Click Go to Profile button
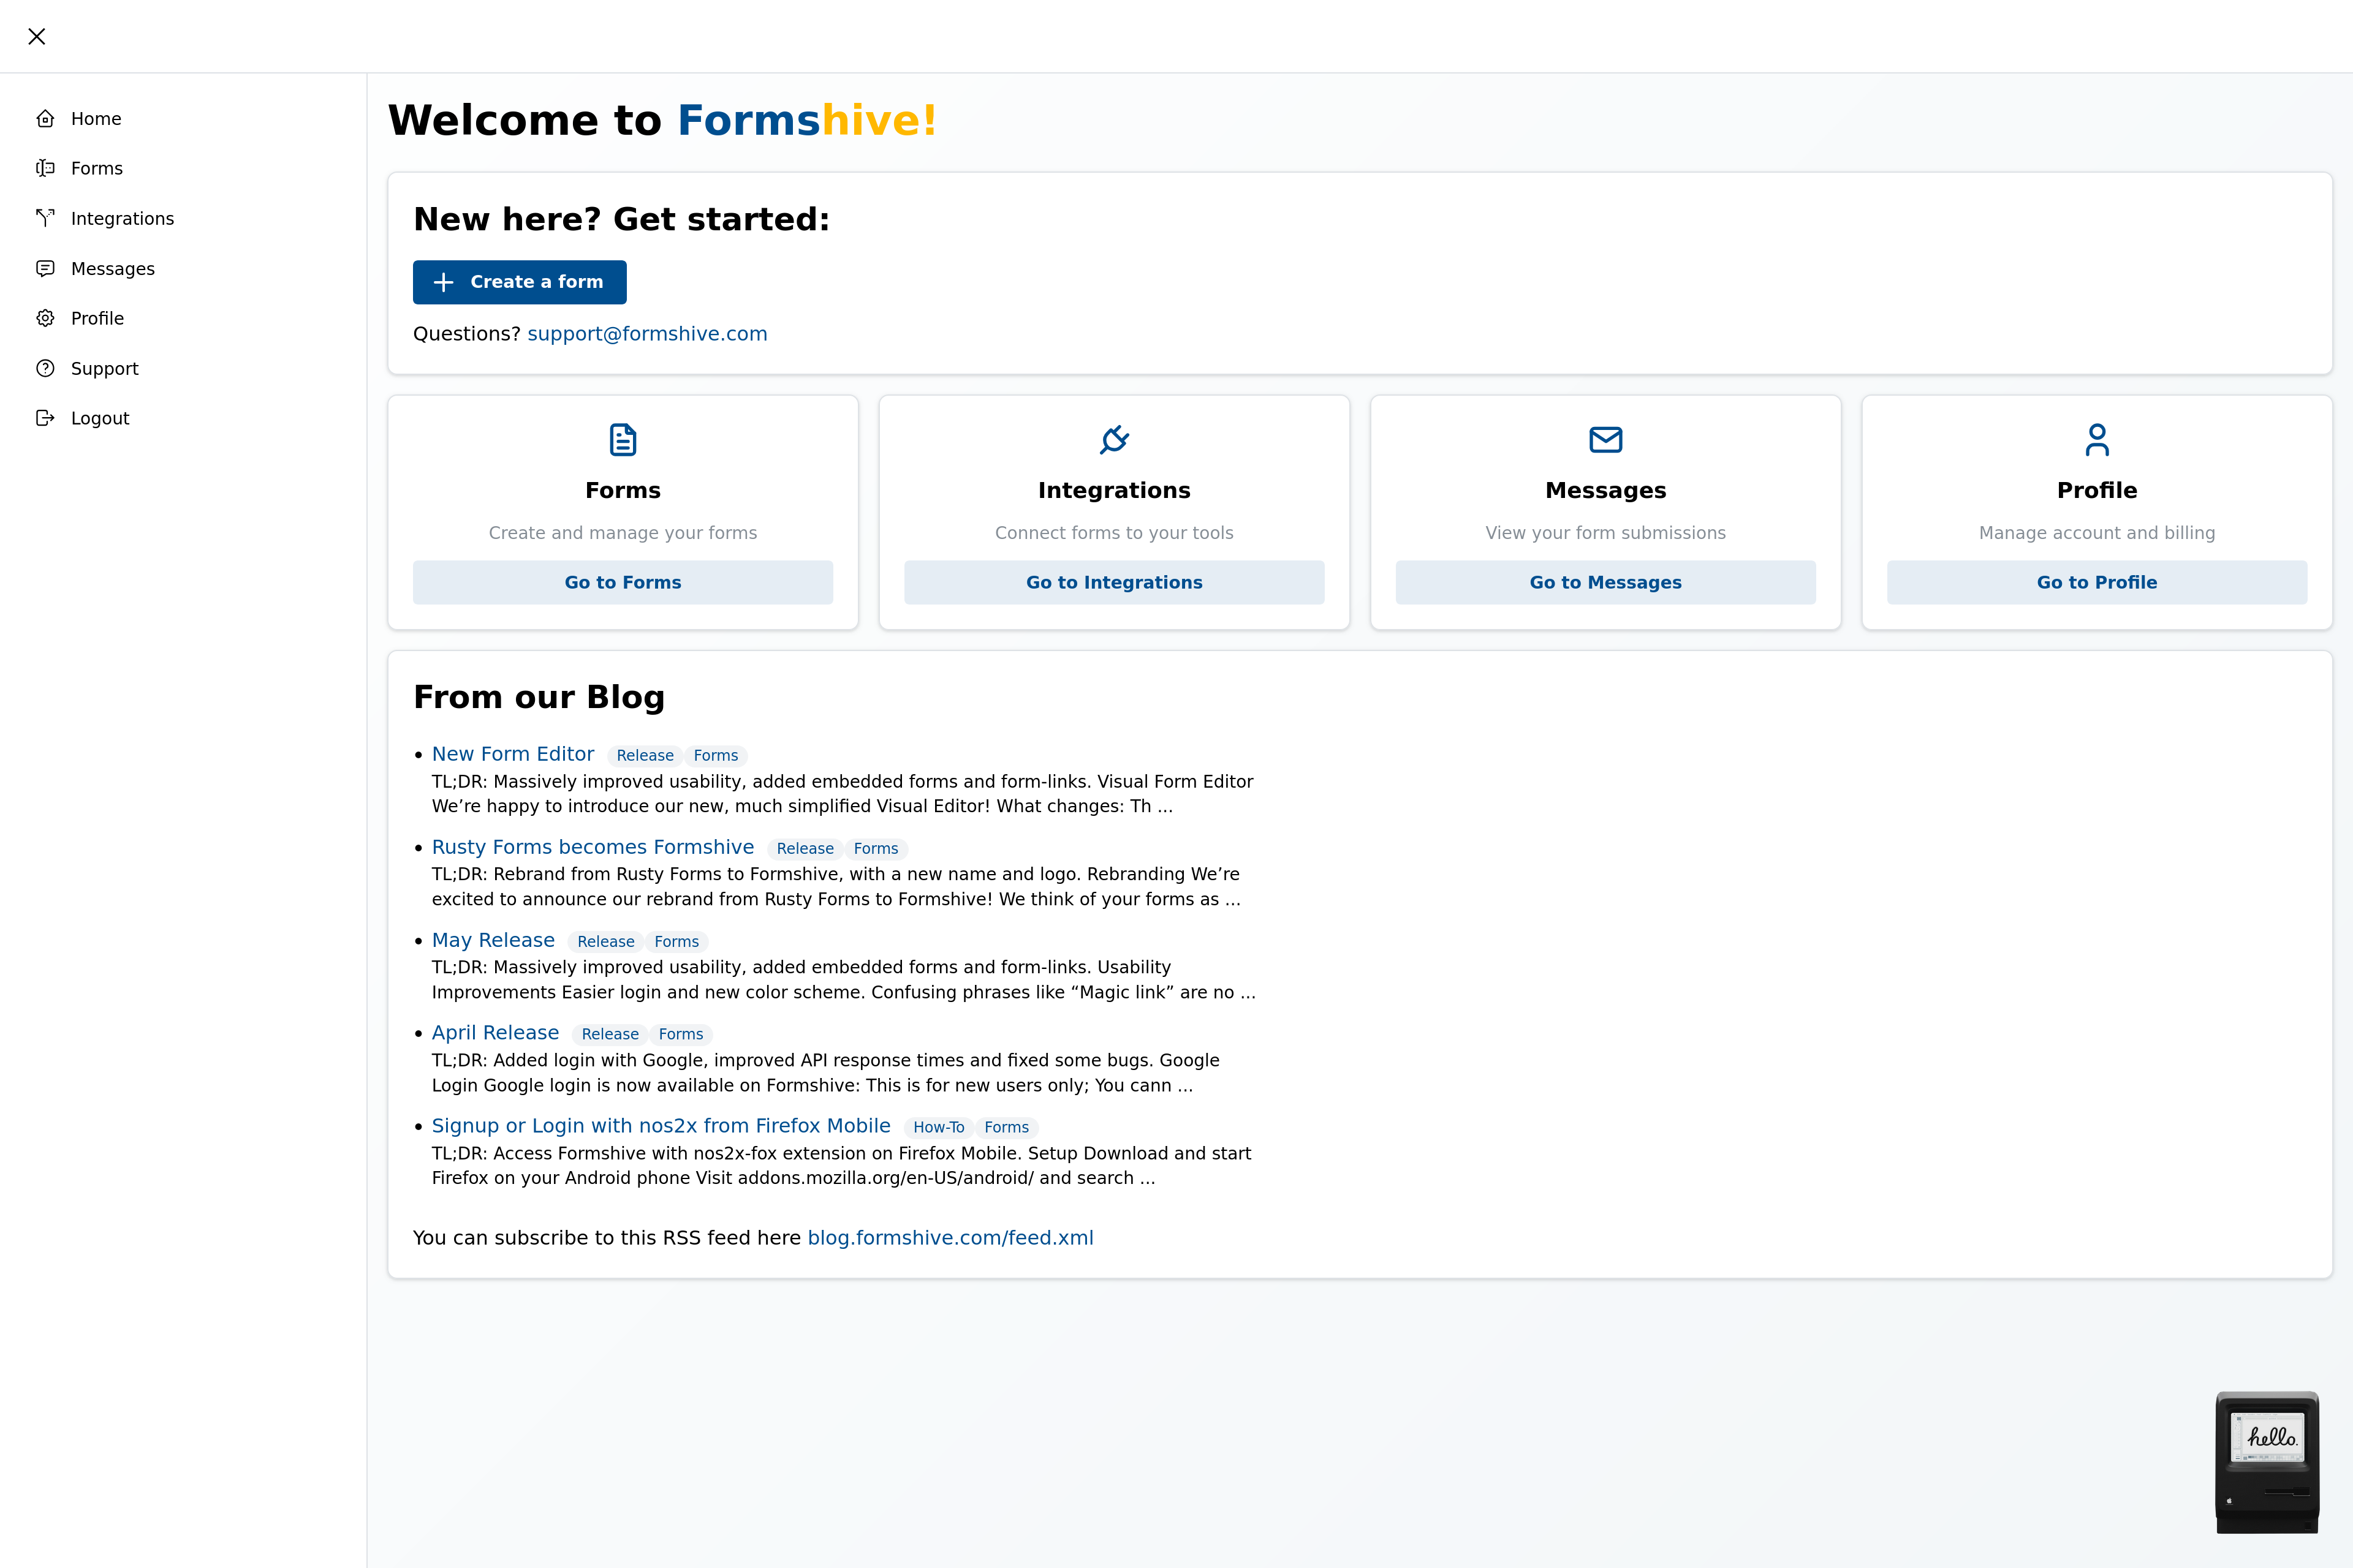Viewport: 2353px width, 1568px height. pyautogui.click(x=2097, y=582)
